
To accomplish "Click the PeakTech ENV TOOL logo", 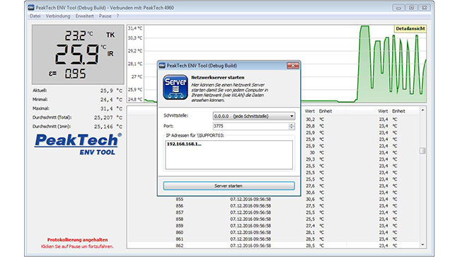I will click(78, 144).
